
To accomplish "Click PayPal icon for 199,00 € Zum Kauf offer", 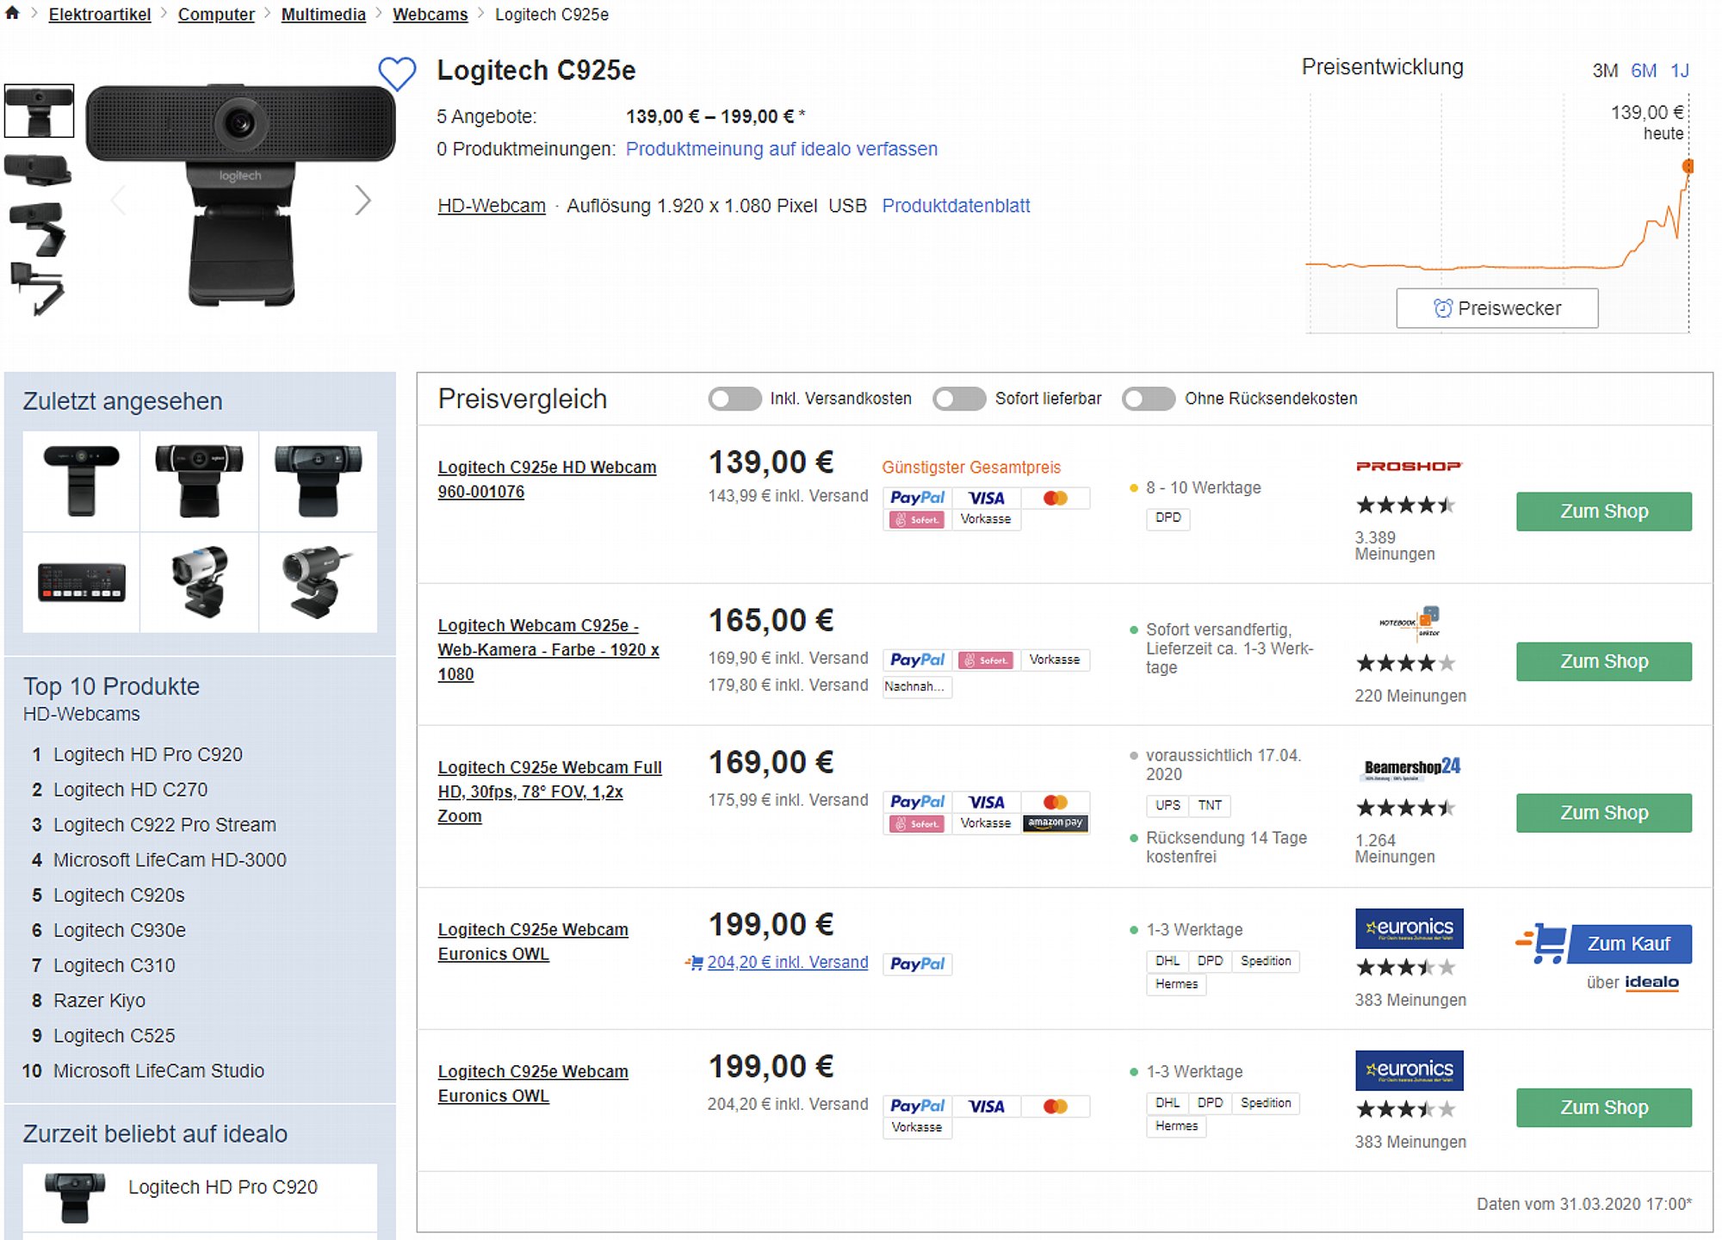I will click(x=917, y=964).
